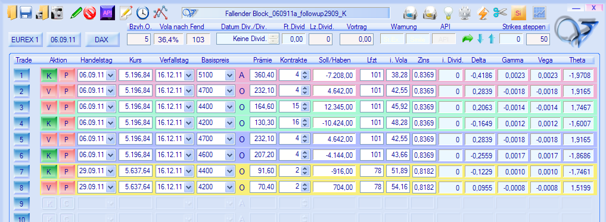This screenshot has width=606, height=222.
Task: Toggle K action button in trade 4
Action: (x=49, y=123)
